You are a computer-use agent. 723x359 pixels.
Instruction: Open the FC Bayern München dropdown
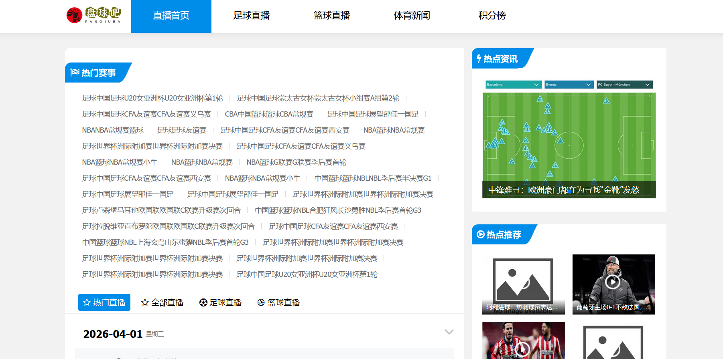click(624, 85)
